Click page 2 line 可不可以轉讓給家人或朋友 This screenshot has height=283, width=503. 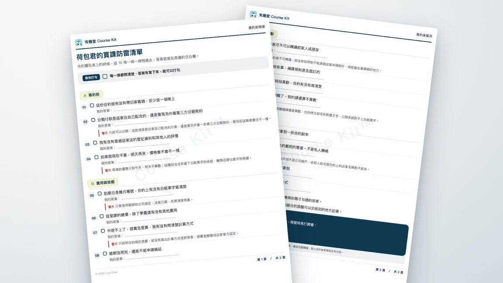(x=296, y=47)
